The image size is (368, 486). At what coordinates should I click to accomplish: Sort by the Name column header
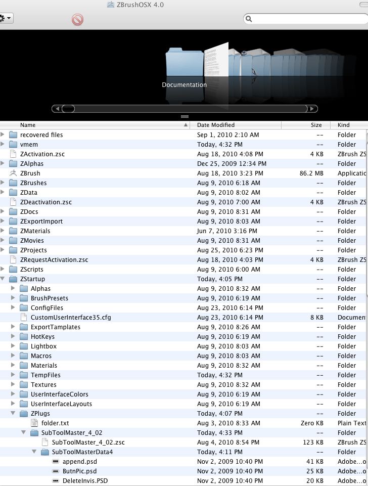tap(95, 125)
